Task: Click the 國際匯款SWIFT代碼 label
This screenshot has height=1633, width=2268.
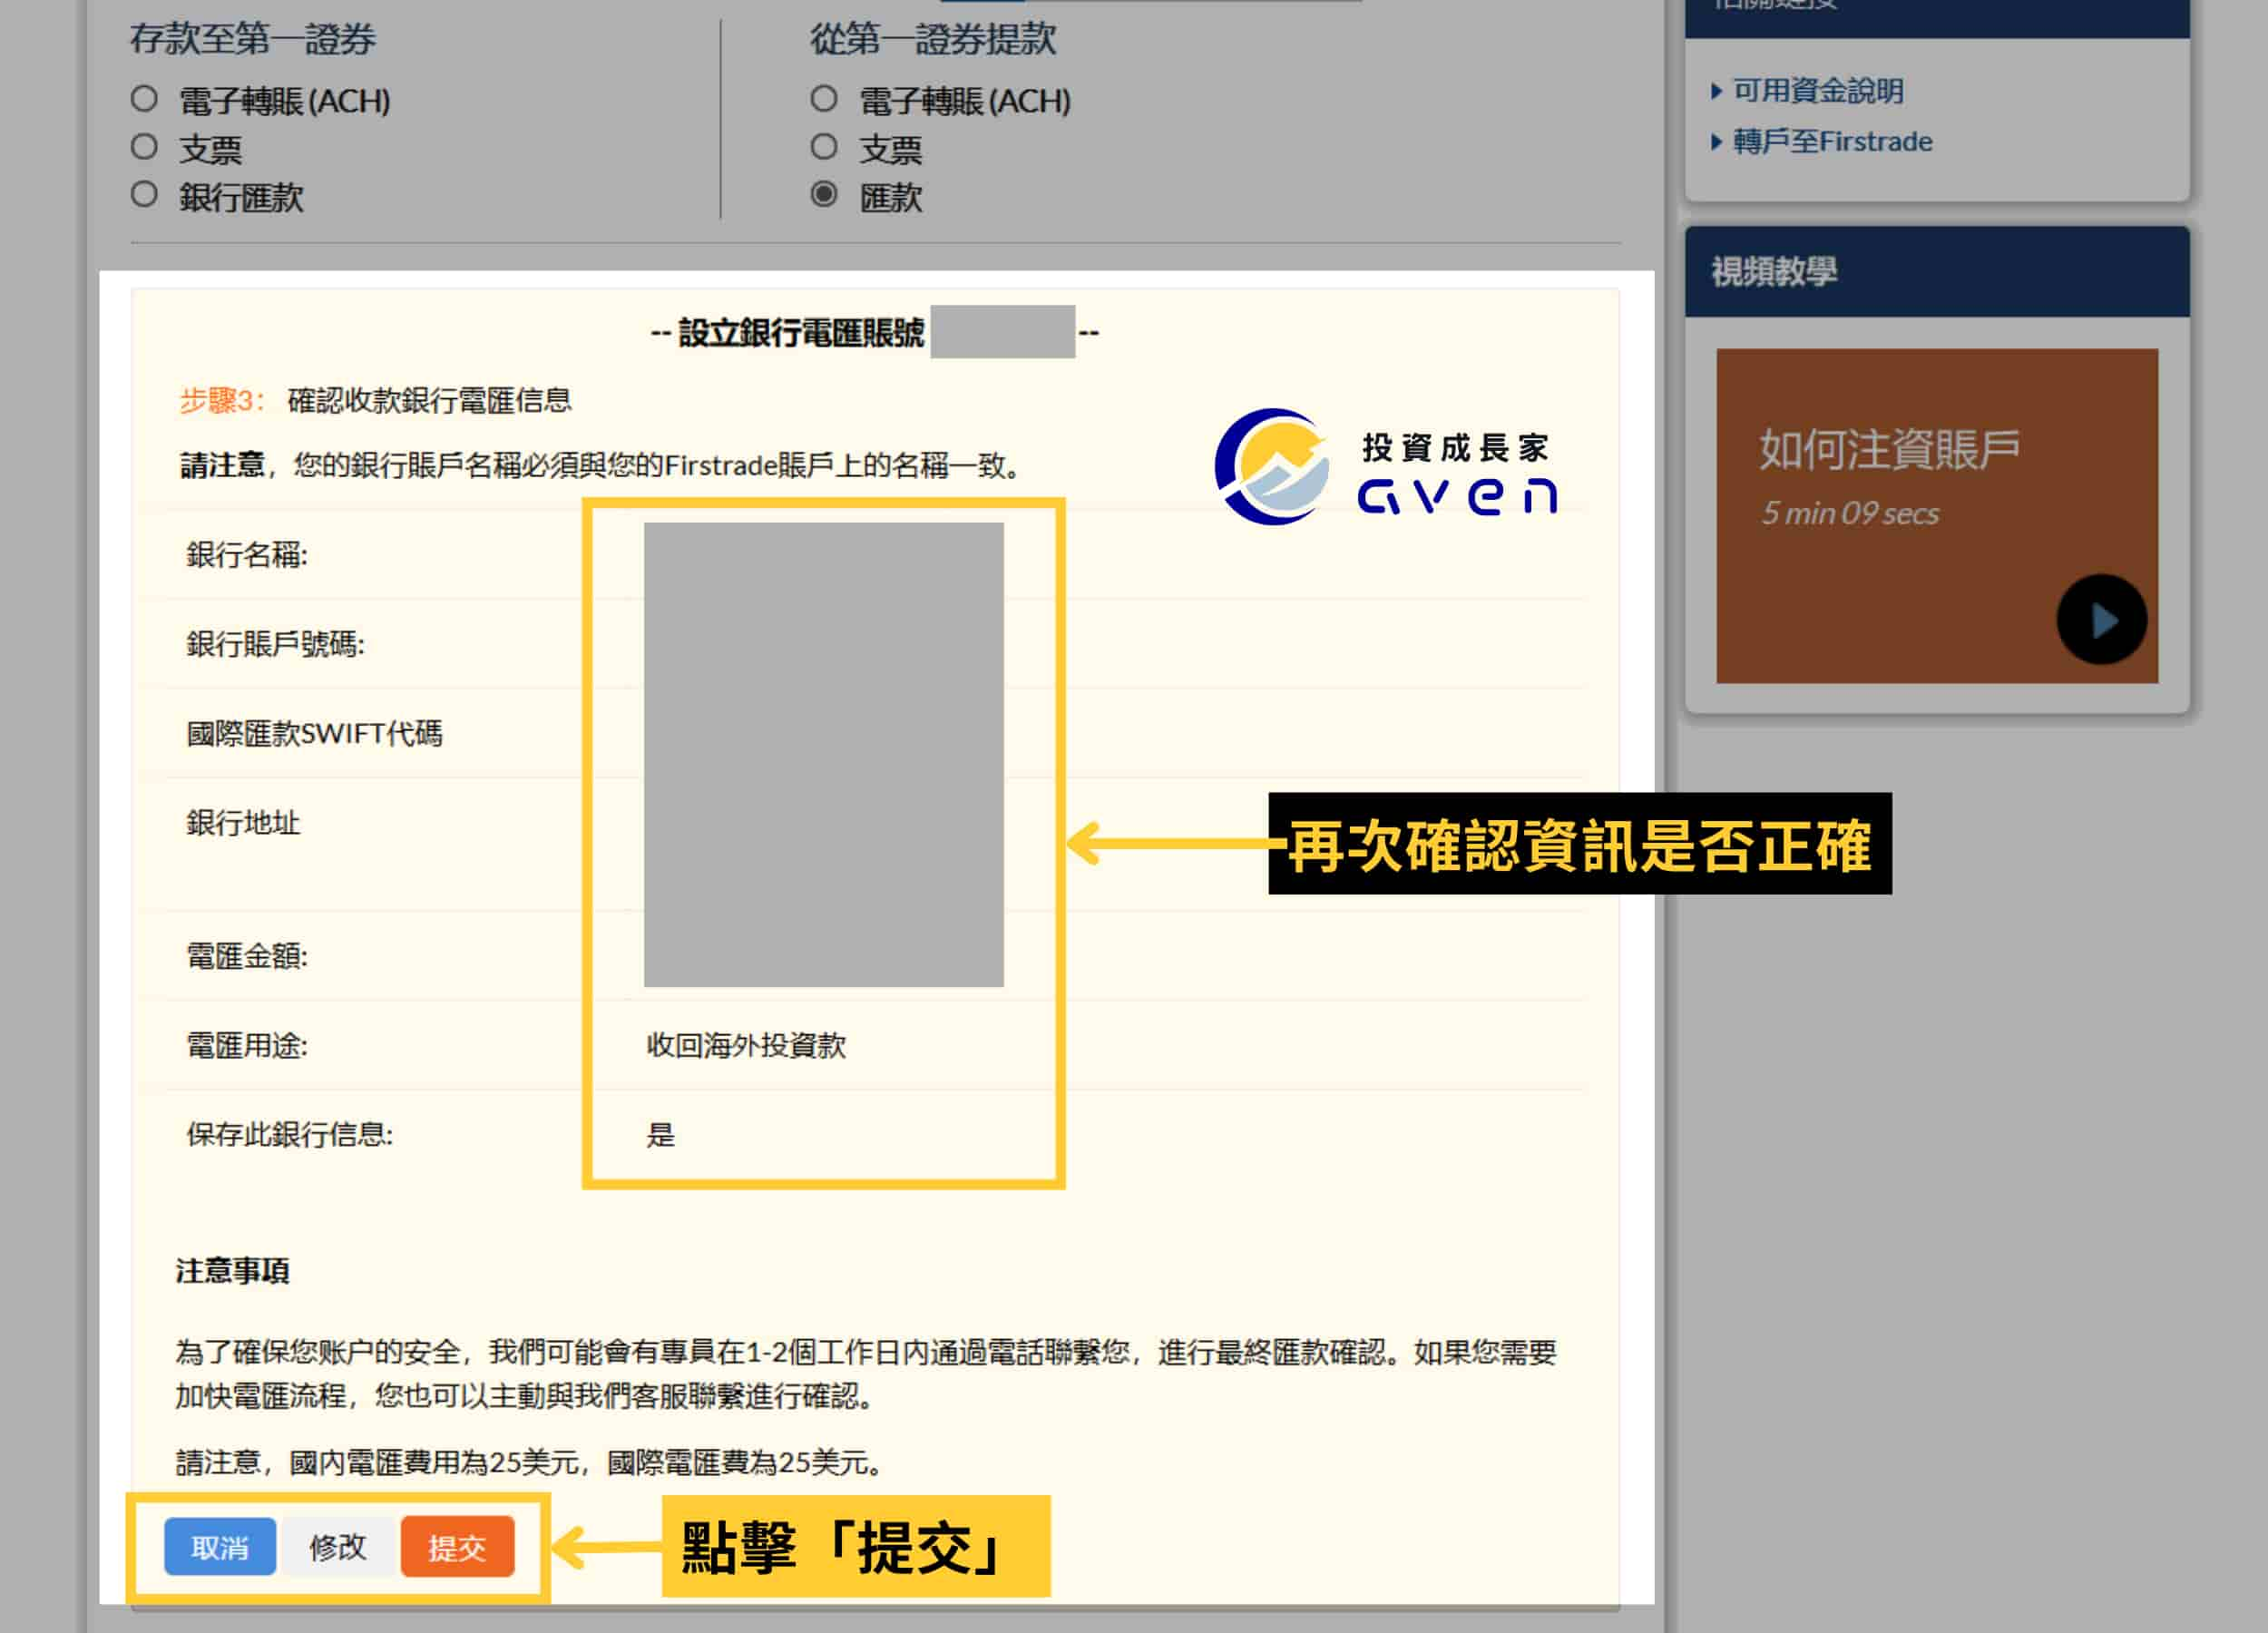Action: tap(314, 734)
